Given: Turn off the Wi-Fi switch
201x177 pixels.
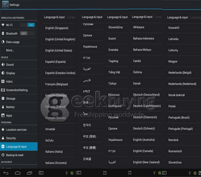Looking at the screenshot, I should [x=31, y=25].
